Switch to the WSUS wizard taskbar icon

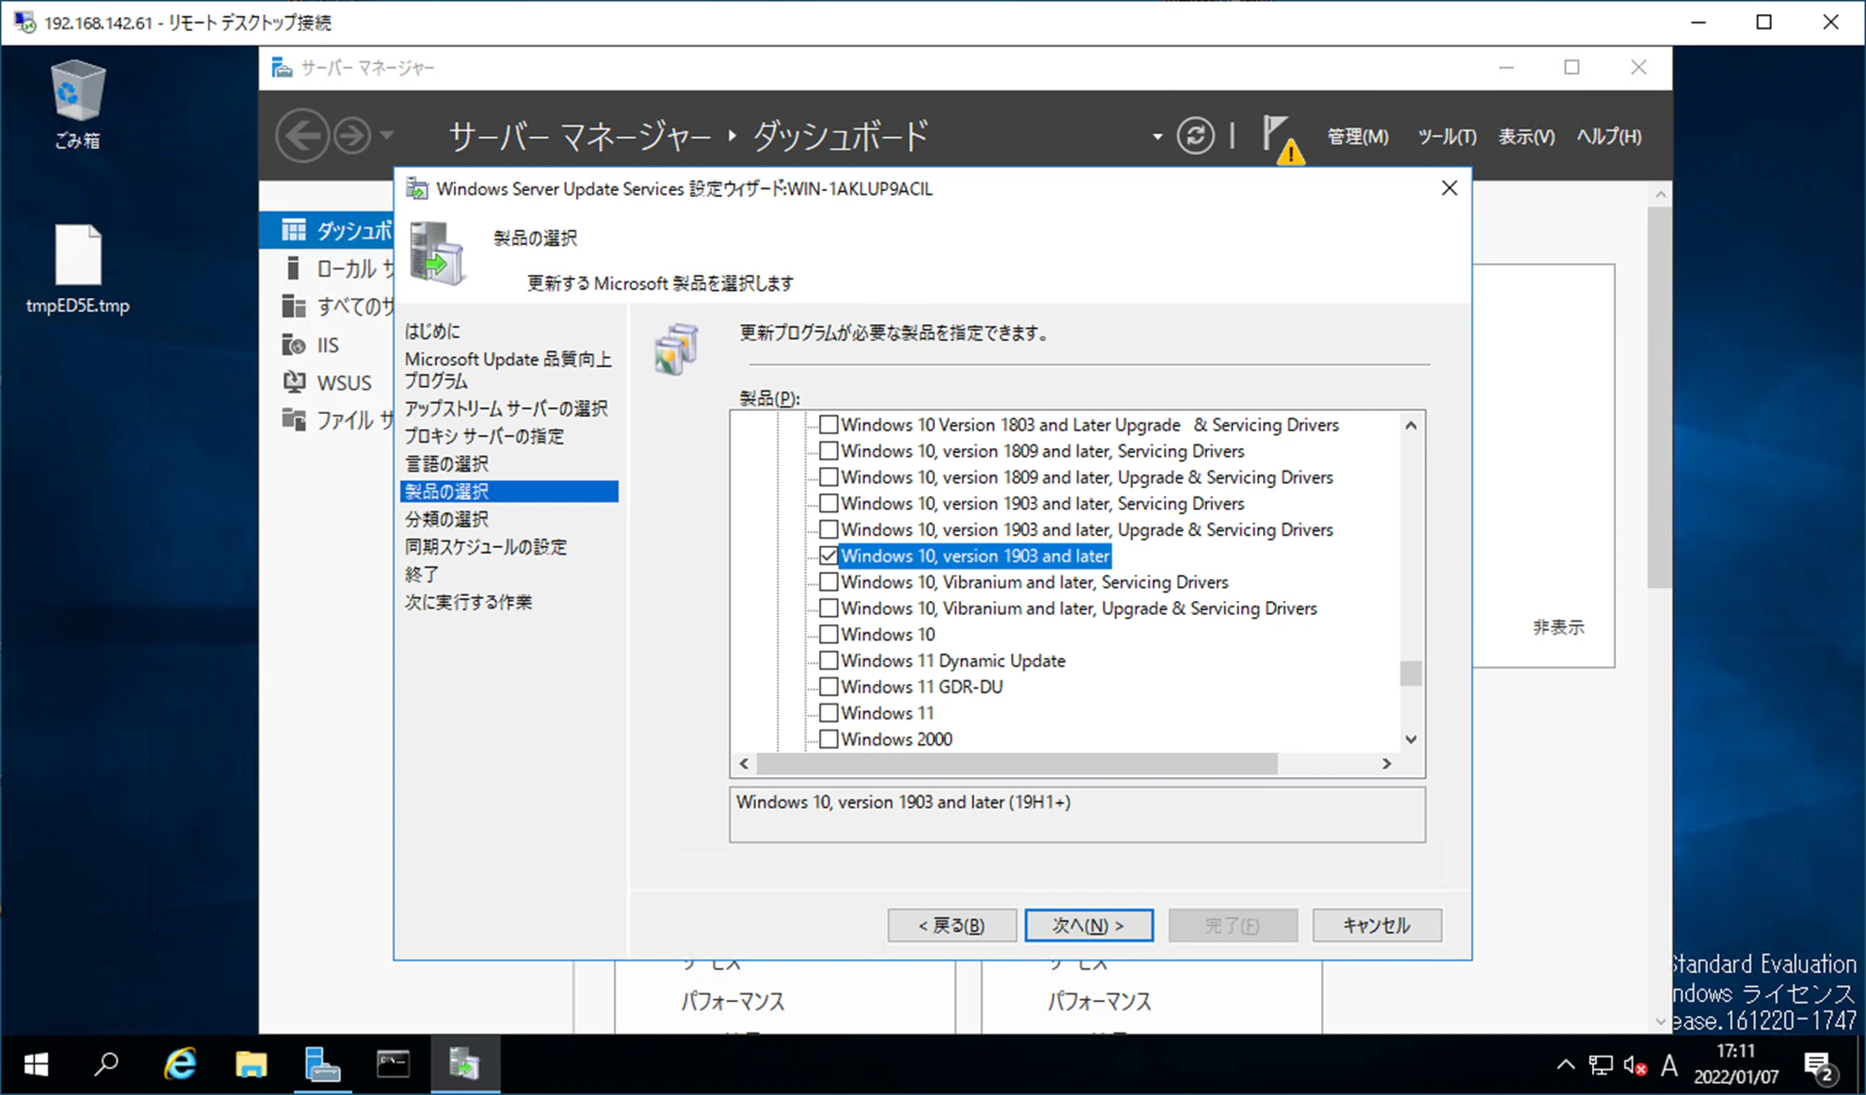click(x=465, y=1064)
